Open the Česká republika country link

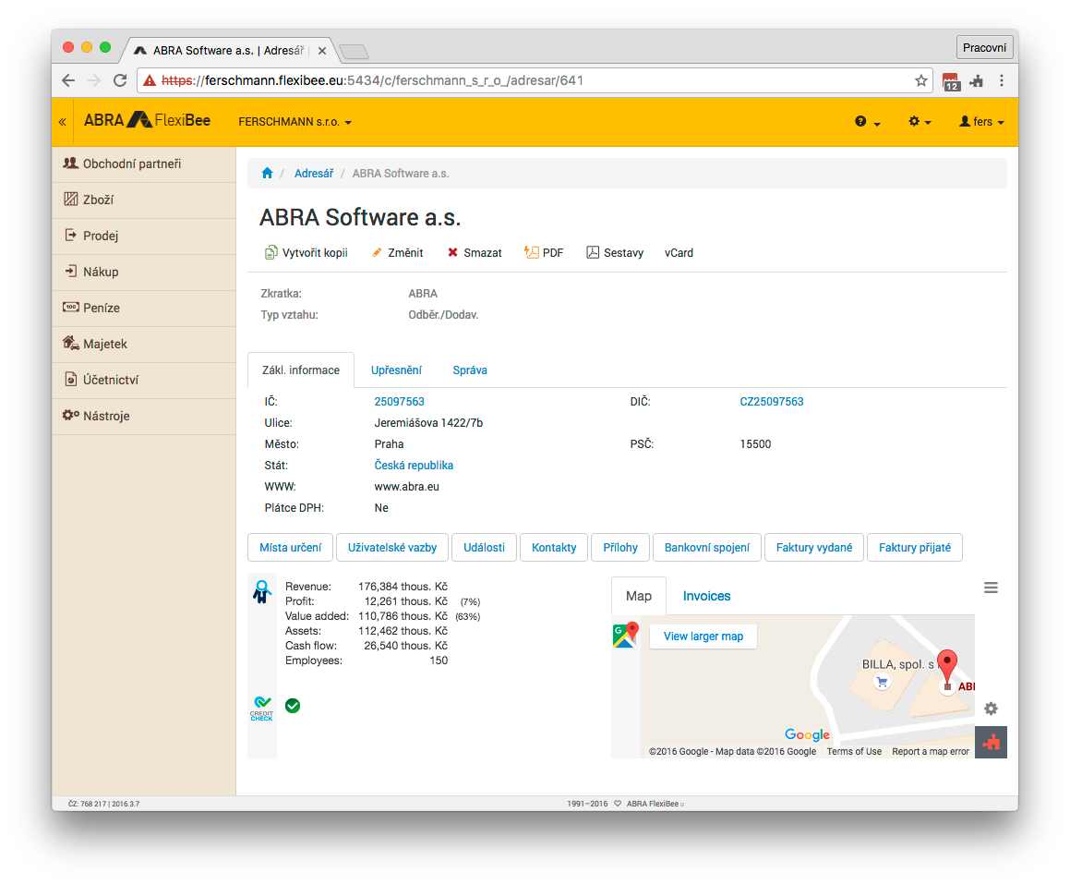[x=414, y=465]
